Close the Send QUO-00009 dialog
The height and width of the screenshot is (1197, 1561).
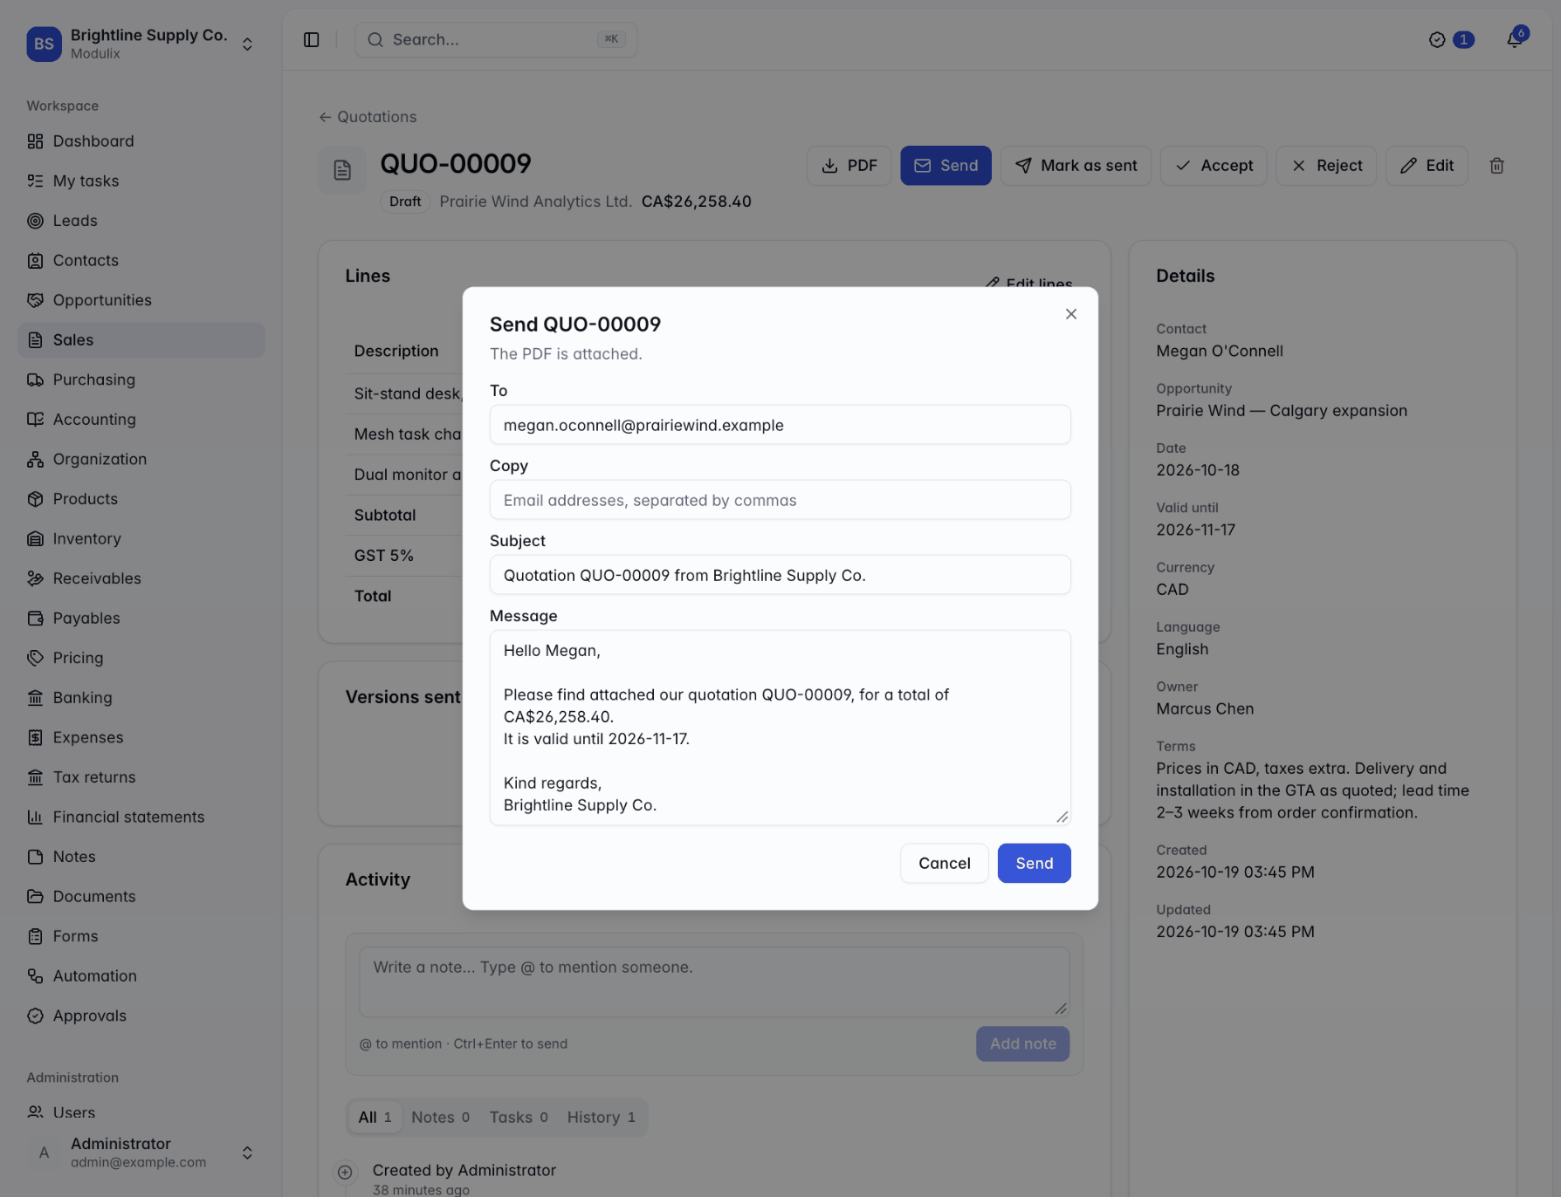pos(1070,314)
